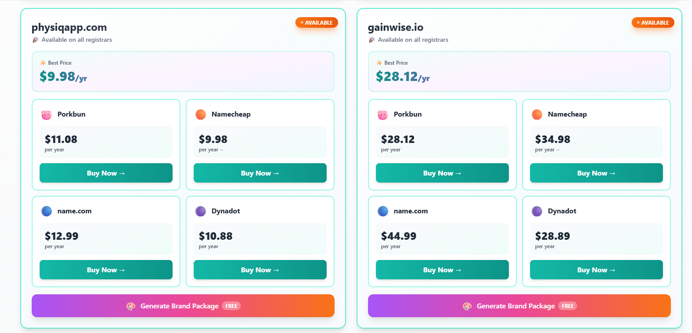Click the name.com blue icon under physiqapp.com

click(x=47, y=211)
